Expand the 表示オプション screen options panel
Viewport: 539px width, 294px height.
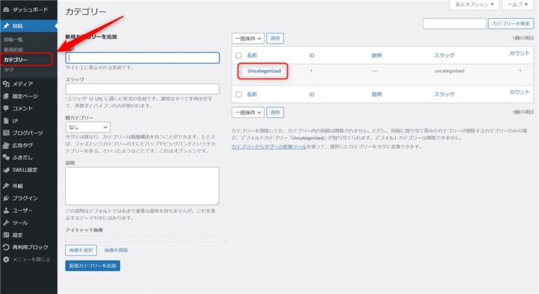(474, 5)
